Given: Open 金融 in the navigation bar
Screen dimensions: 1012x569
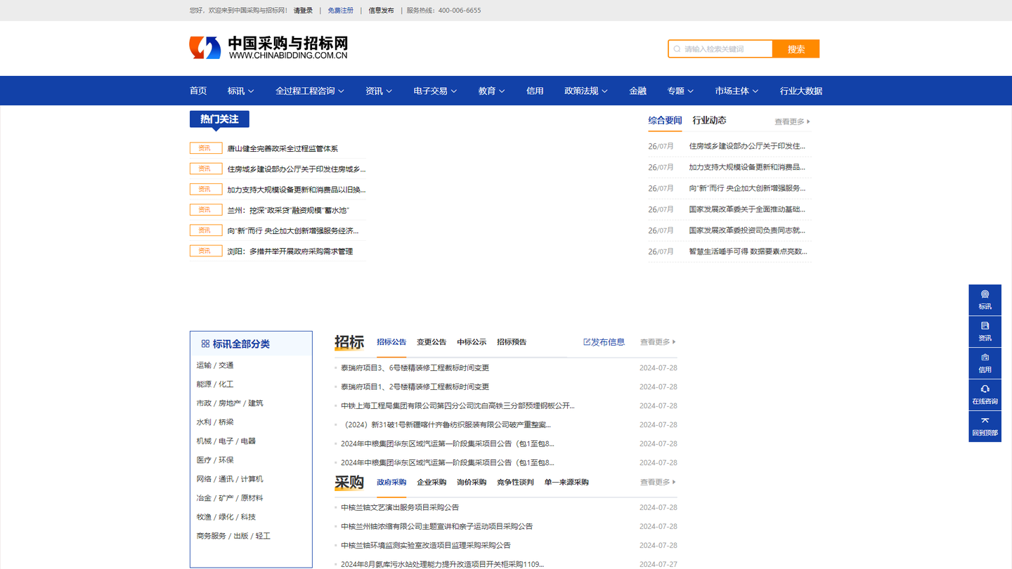Looking at the screenshot, I should tap(637, 91).
